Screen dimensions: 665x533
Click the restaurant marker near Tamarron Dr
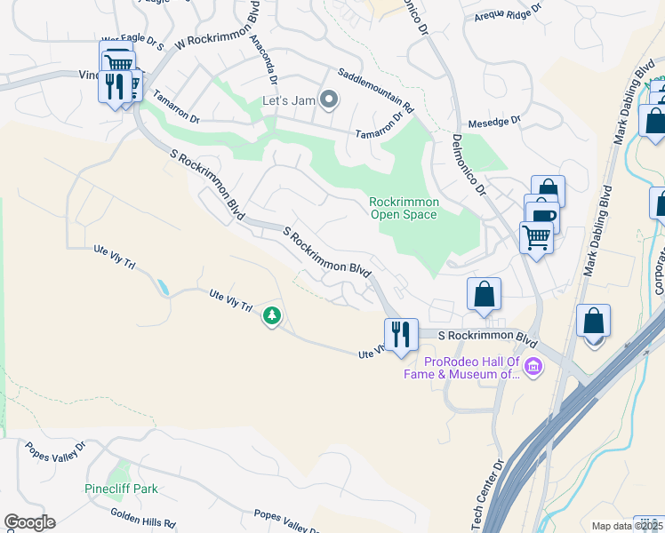point(115,91)
